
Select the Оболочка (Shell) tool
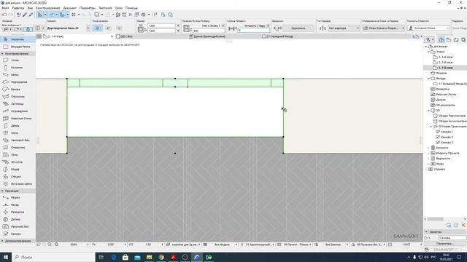pyautogui.click(x=18, y=97)
